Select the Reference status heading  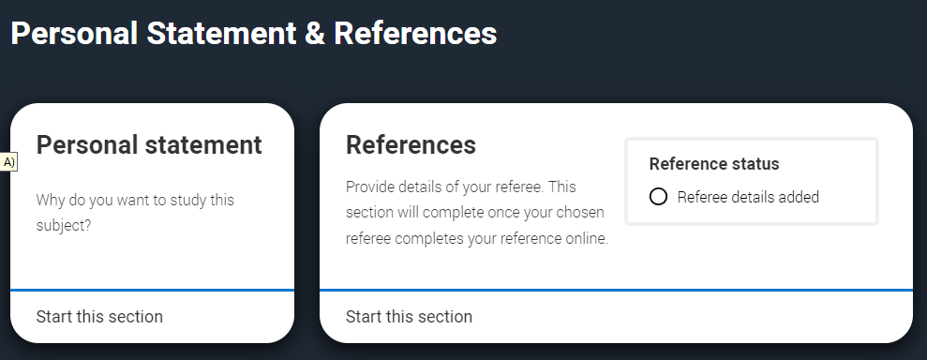(x=714, y=164)
